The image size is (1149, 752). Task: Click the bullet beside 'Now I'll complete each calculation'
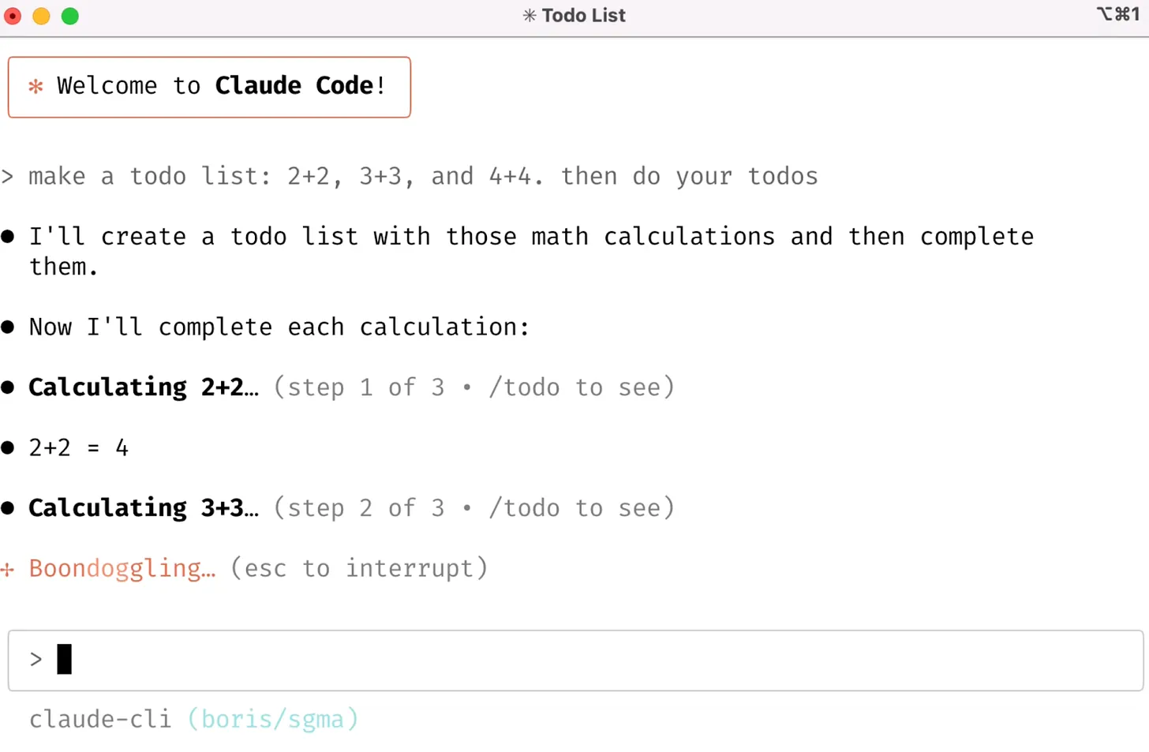pyautogui.click(x=8, y=327)
